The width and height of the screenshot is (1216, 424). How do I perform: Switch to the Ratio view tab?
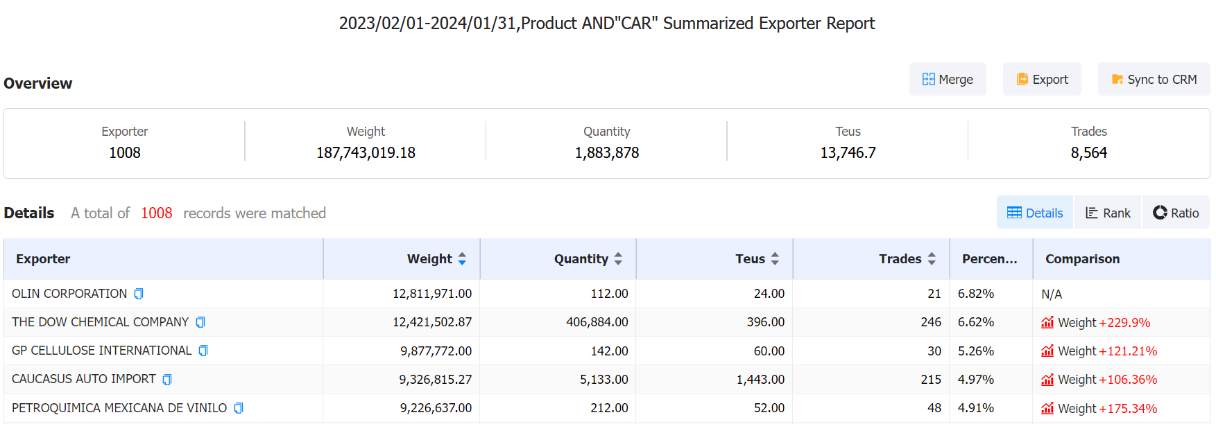[x=1176, y=213]
